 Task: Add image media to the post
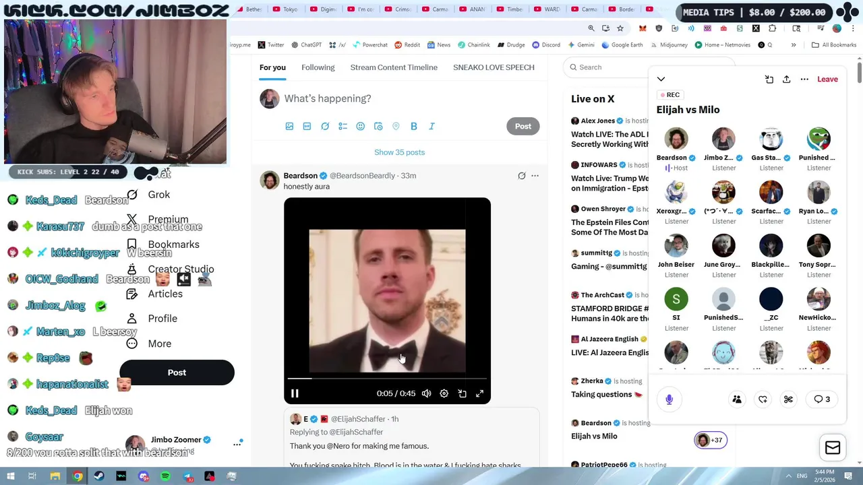(289, 126)
